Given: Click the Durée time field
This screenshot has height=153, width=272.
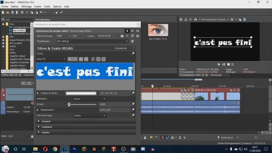Looking at the screenshot, I should coord(106,36).
